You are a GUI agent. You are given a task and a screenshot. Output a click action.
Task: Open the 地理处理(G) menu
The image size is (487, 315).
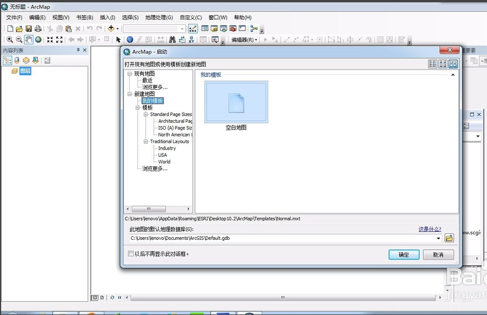click(159, 17)
